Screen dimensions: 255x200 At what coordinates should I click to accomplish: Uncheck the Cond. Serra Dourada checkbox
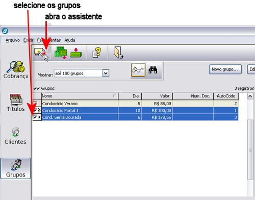tap(35, 117)
